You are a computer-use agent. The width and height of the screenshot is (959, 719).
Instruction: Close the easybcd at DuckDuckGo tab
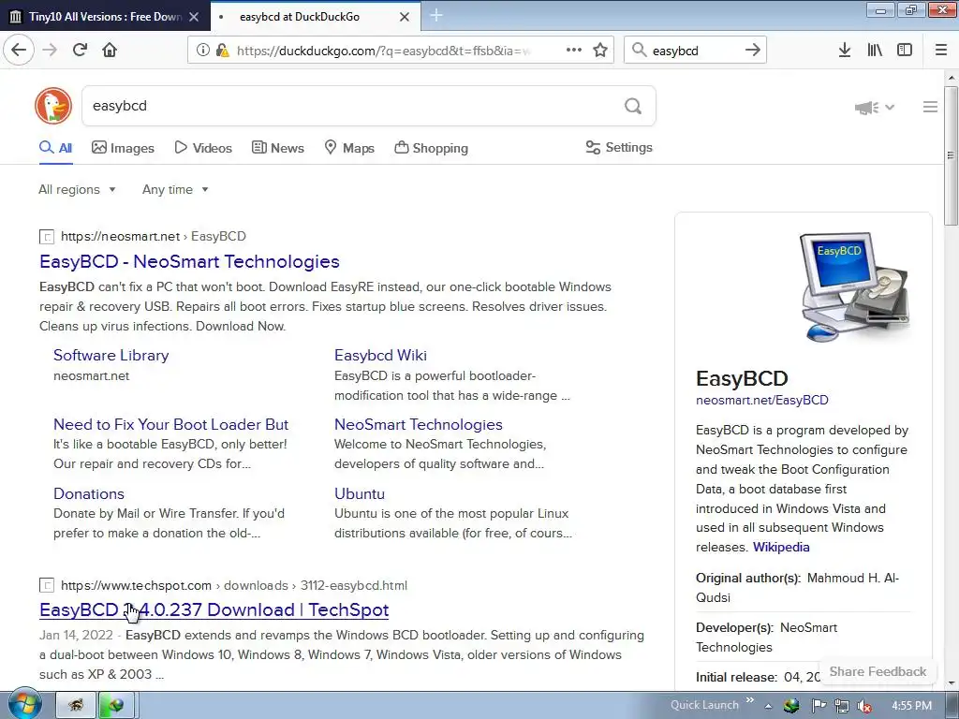pyautogui.click(x=405, y=17)
